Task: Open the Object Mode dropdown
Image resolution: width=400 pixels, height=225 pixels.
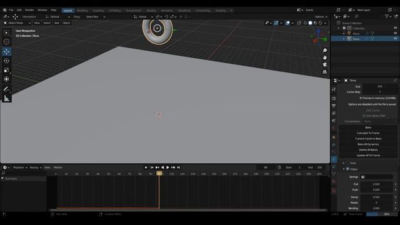Action: pos(17,23)
